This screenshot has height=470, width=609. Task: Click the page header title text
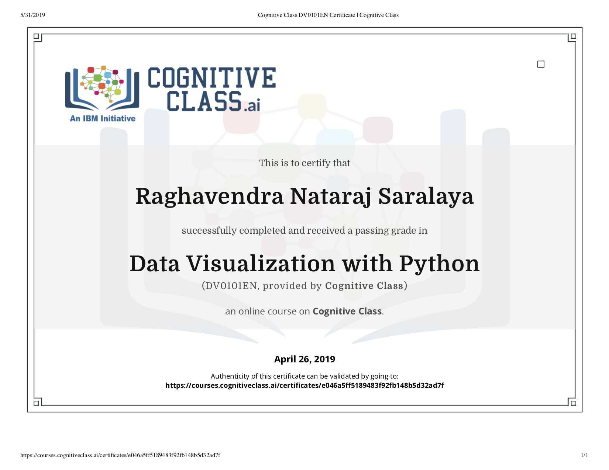click(328, 15)
